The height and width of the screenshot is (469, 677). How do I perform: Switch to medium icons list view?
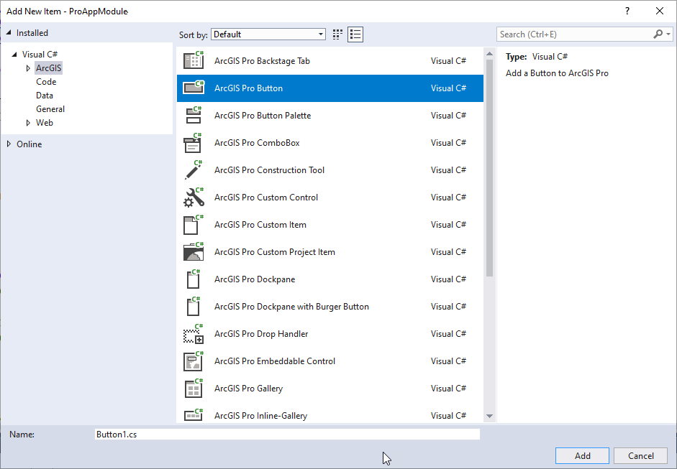point(355,34)
